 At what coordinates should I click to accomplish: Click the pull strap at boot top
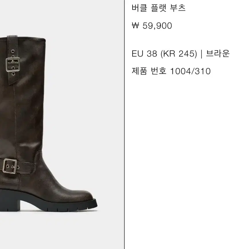point(13,60)
